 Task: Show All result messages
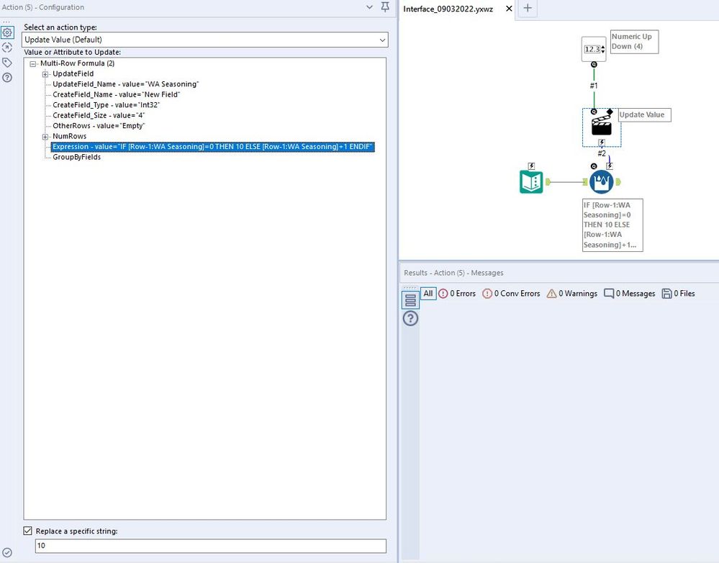click(x=428, y=294)
